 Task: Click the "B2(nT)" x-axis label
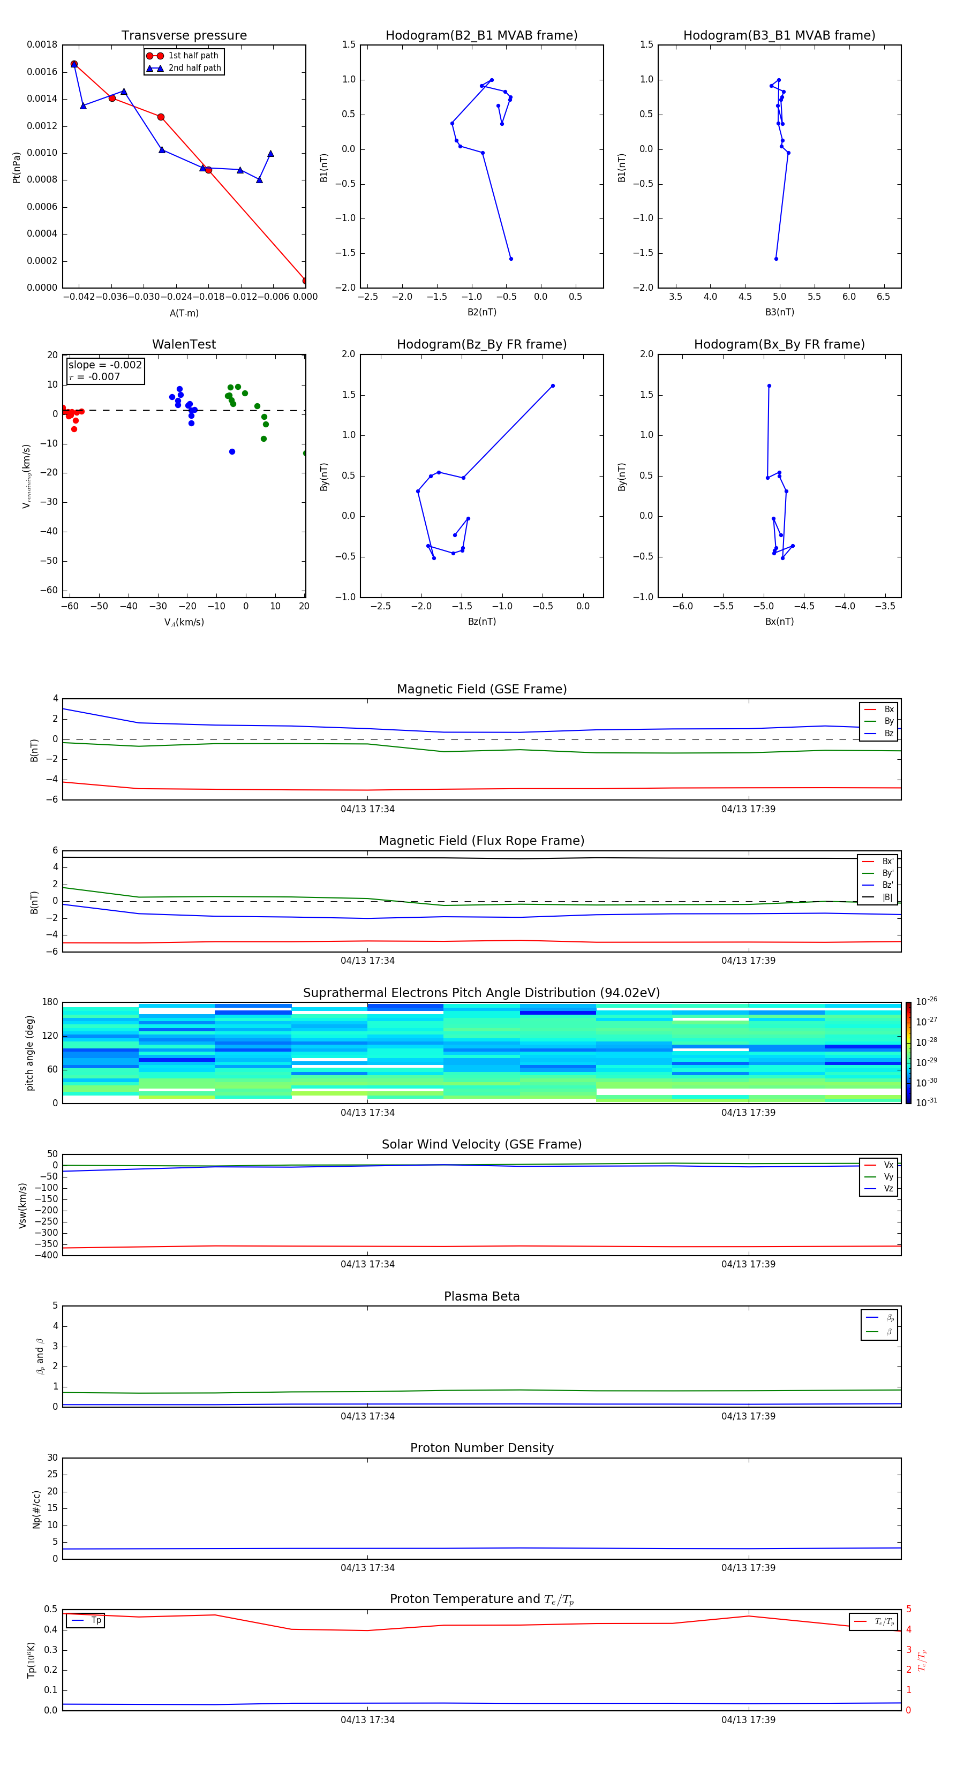pos(481,312)
